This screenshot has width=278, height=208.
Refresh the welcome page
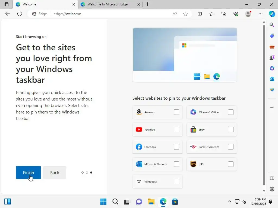coord(20,14)
